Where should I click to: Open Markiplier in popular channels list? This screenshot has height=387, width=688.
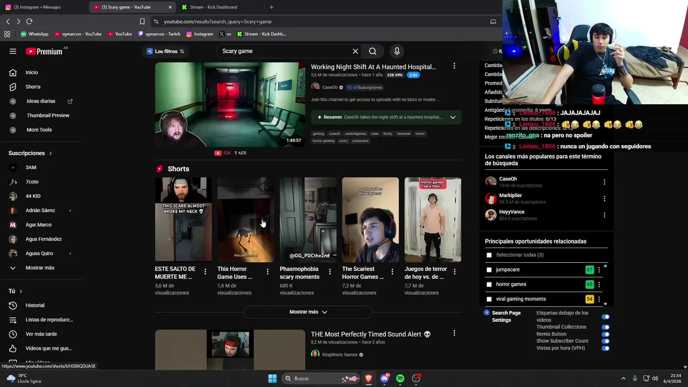(511, 196)
